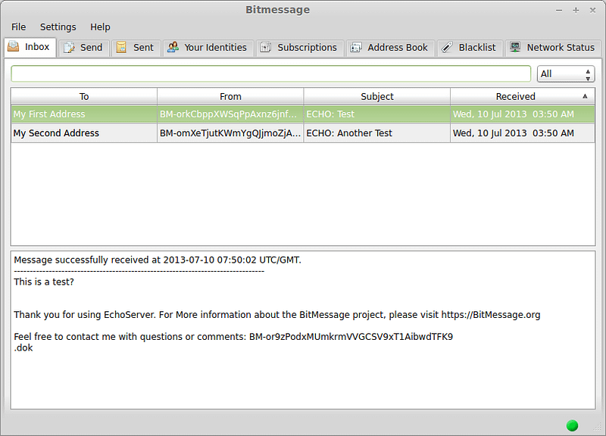
Task: Click the Sent tab note icon
Action: coord(121,47)
